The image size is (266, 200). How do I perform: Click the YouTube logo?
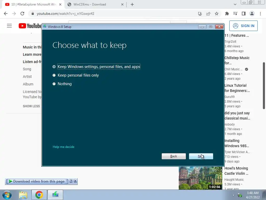(30, 26)
